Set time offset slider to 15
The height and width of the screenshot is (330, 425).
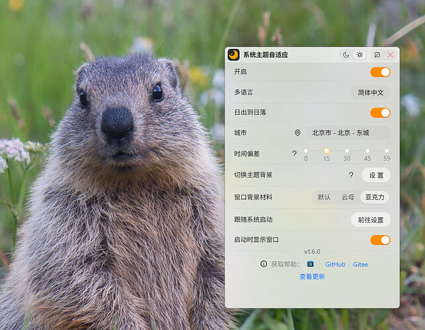point(327,150)
